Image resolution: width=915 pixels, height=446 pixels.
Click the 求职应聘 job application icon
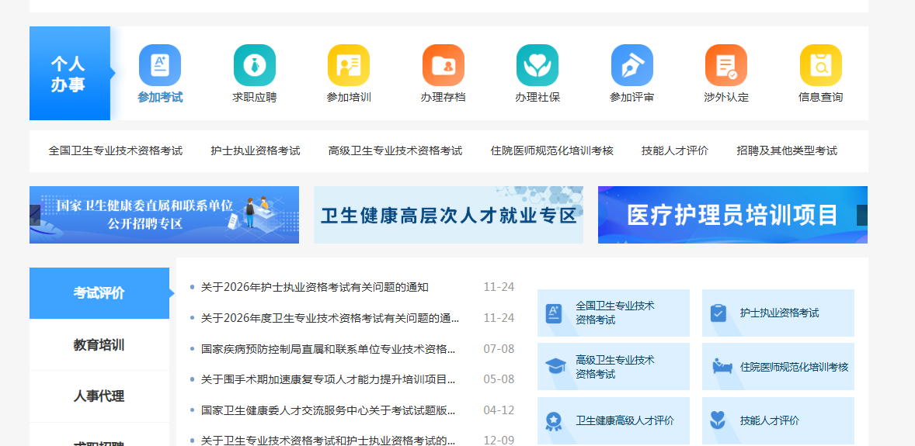pyautogui.click(x=255, y=65)
